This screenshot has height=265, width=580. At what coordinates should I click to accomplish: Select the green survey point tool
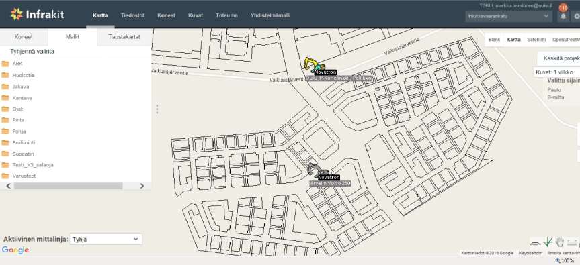[x=548, y=242]
